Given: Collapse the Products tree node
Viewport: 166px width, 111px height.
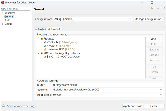Looking at the screenshot, I should pyautogui.click(x=38, y=38).
